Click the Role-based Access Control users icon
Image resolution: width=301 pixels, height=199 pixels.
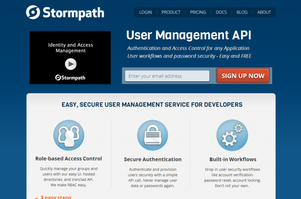coord(69,135)
